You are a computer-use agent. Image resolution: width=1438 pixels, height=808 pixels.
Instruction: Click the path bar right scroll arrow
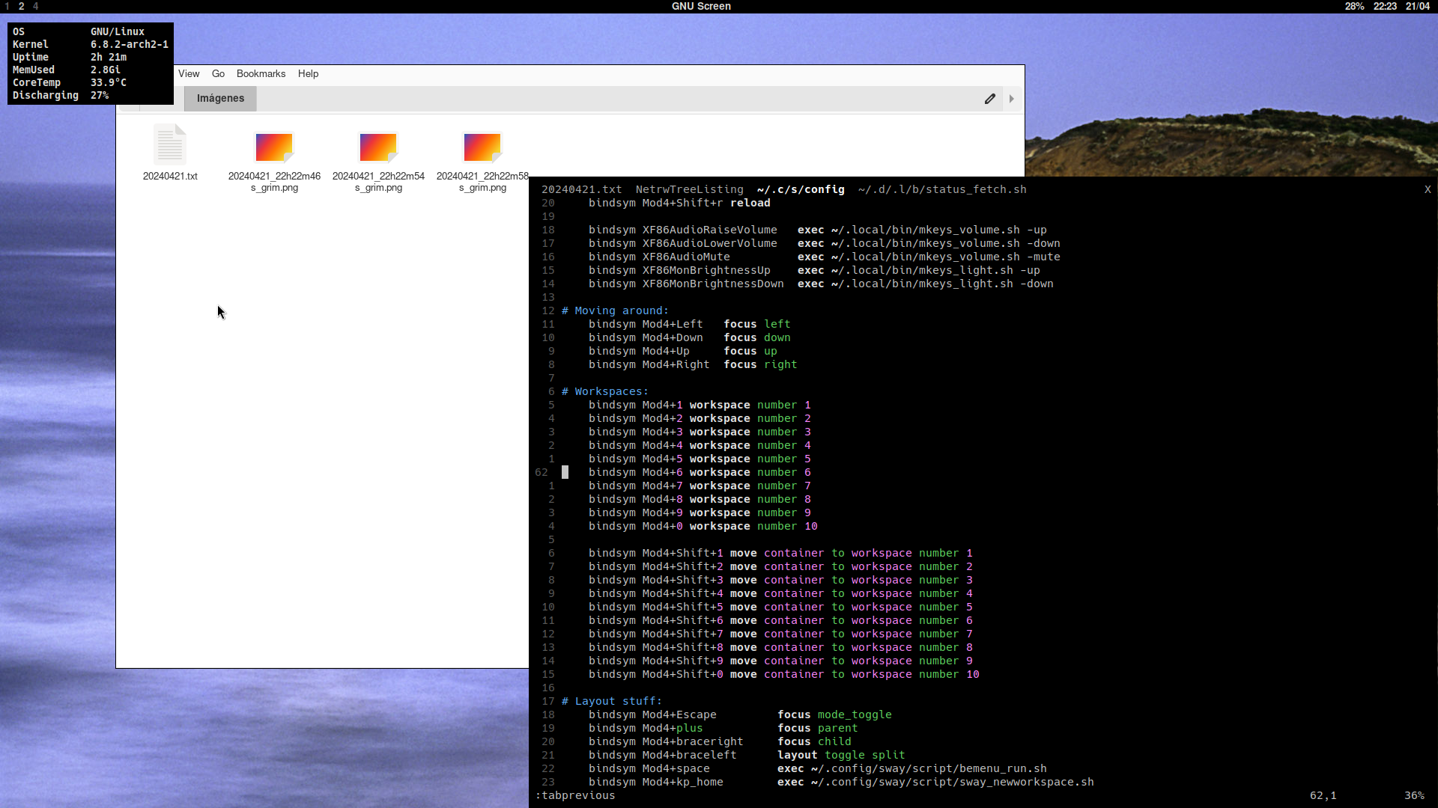pyautogui.click(x=1011, y=99)
